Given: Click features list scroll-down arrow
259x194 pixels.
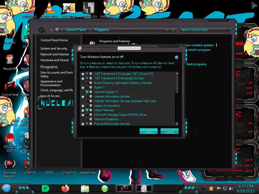Looking at the screenshot, I should (177, 124).
